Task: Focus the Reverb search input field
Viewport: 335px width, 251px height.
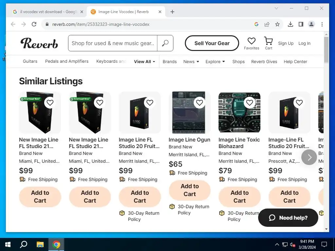Action: point(113,43)
